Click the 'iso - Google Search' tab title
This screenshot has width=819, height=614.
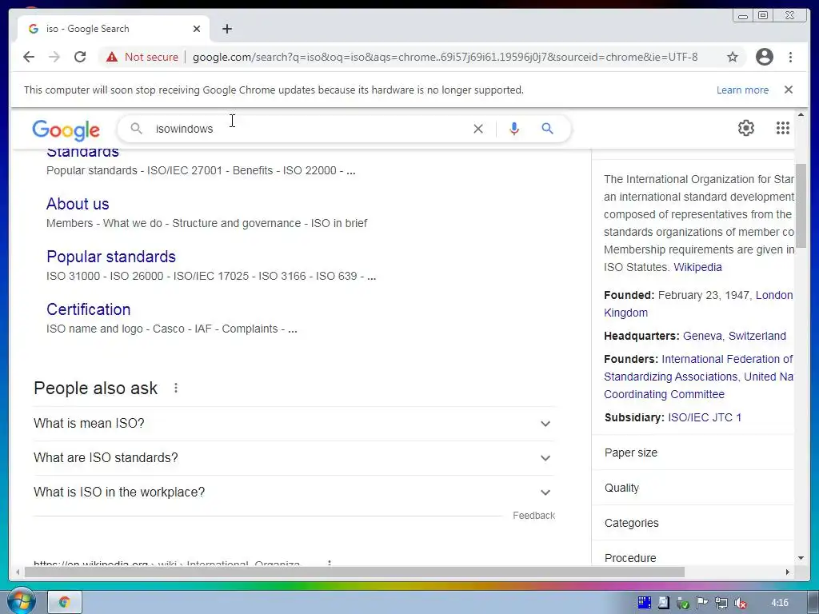88,29
